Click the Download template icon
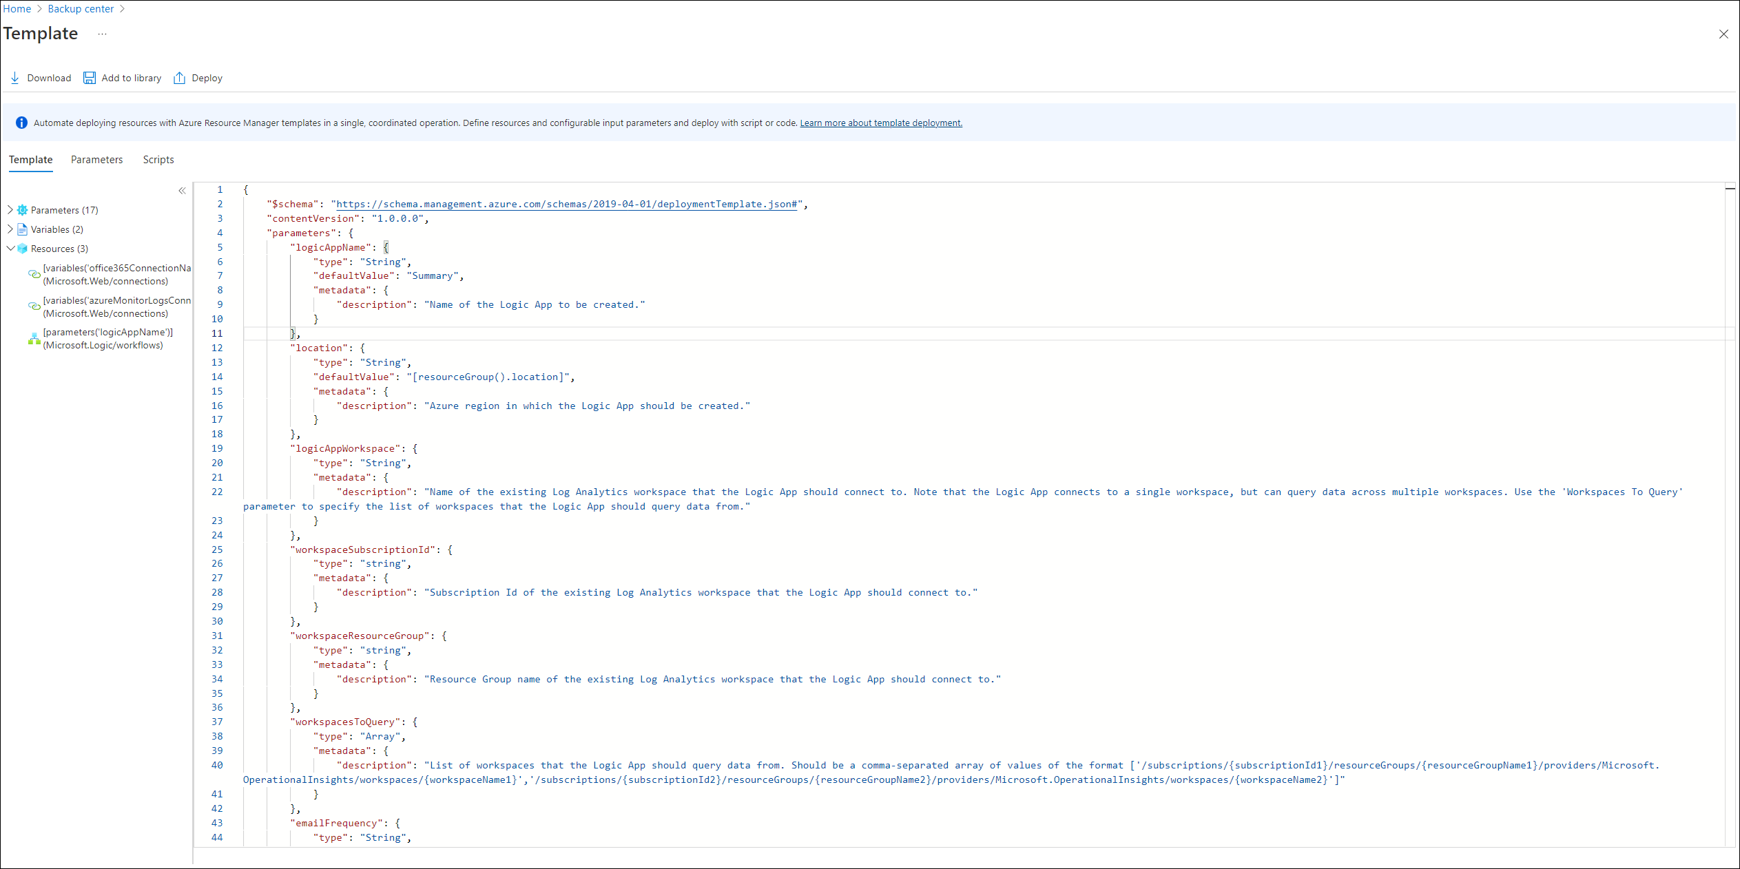The width and height of the screenshot is (1740, 869). (16, 76)
